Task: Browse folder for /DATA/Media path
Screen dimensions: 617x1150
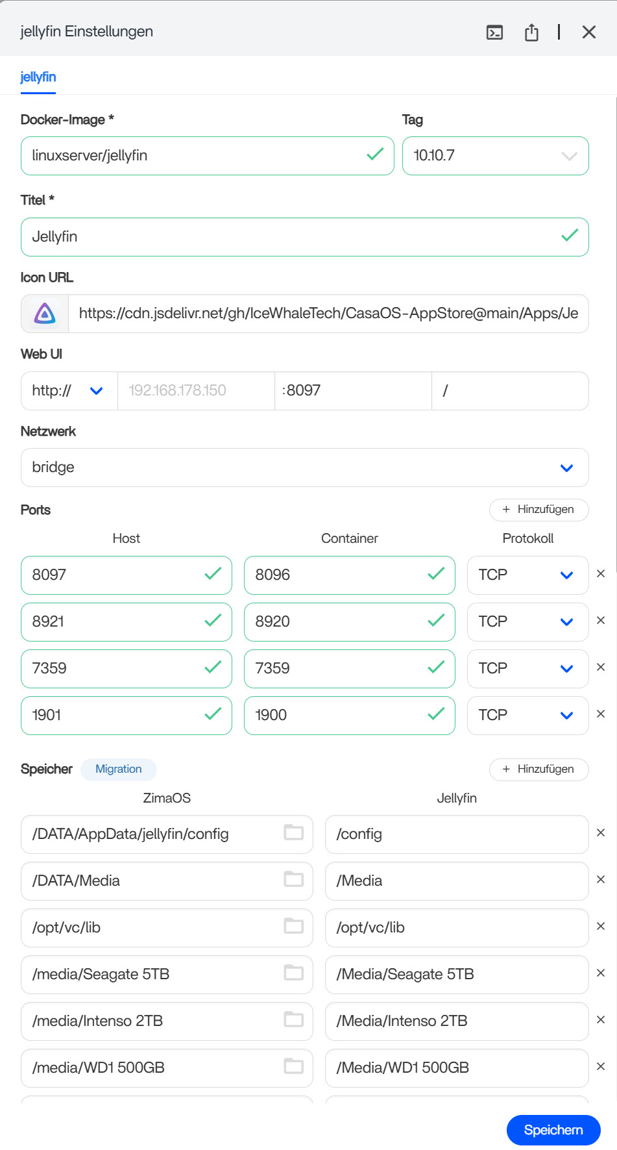Action: coord(294,879)
